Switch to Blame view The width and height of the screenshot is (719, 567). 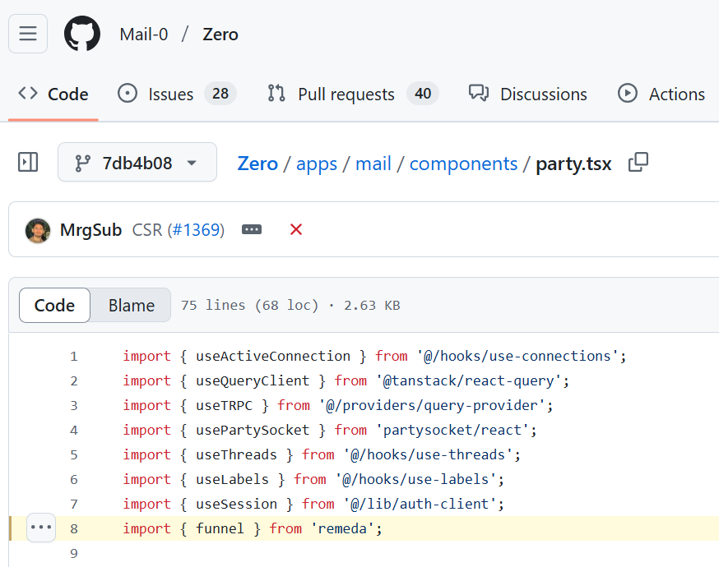coord(131,306)
